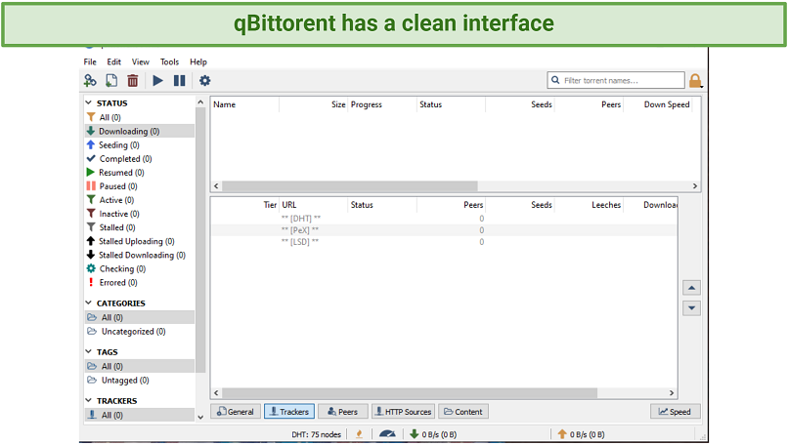The image size is (788, 445).
Task: Open Options with the gear icon
Action: 205,80
